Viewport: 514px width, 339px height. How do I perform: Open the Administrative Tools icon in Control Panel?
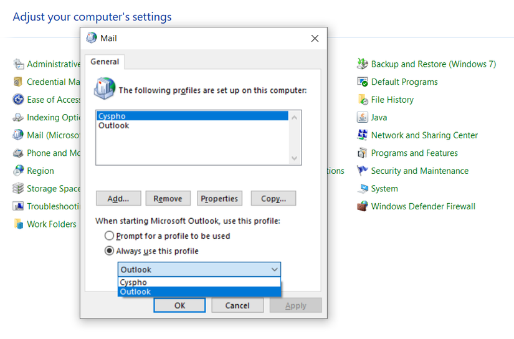(x=18, y=64)
